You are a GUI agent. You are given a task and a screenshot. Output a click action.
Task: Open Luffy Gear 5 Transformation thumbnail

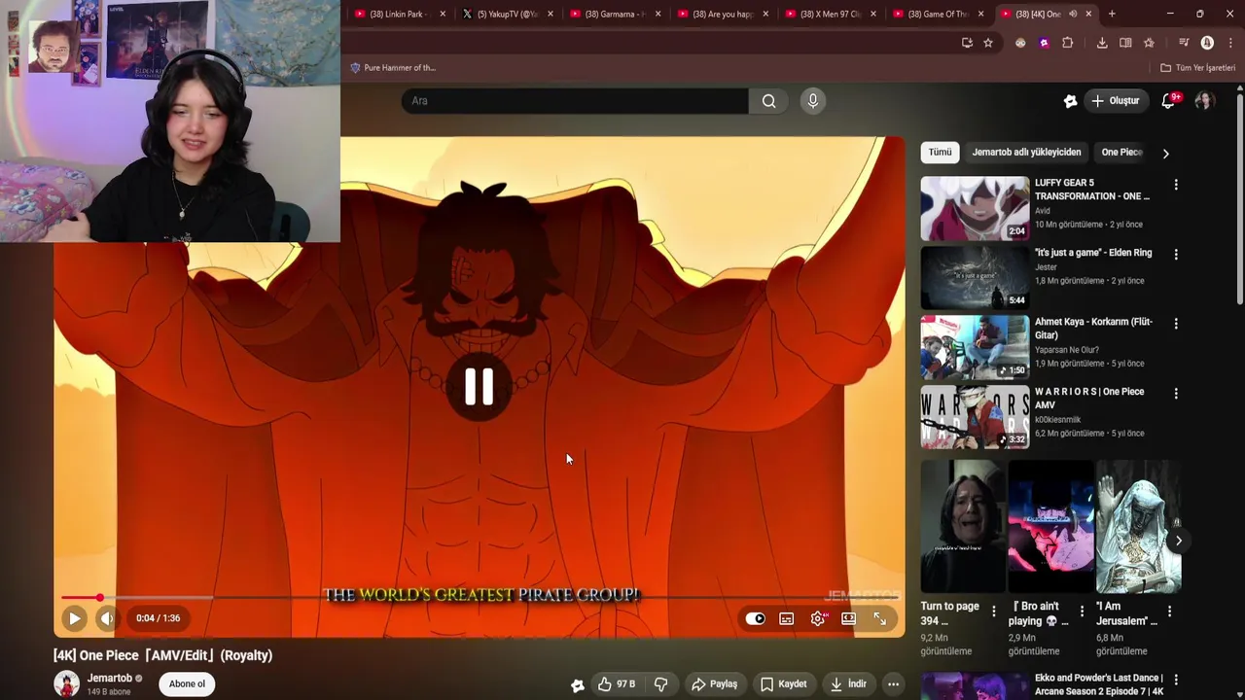(x=975, y=208)
